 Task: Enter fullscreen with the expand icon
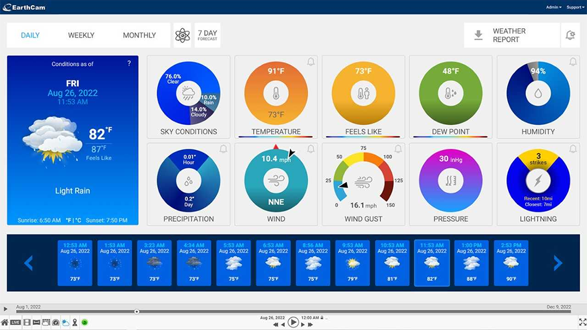(x=582, y=322)
